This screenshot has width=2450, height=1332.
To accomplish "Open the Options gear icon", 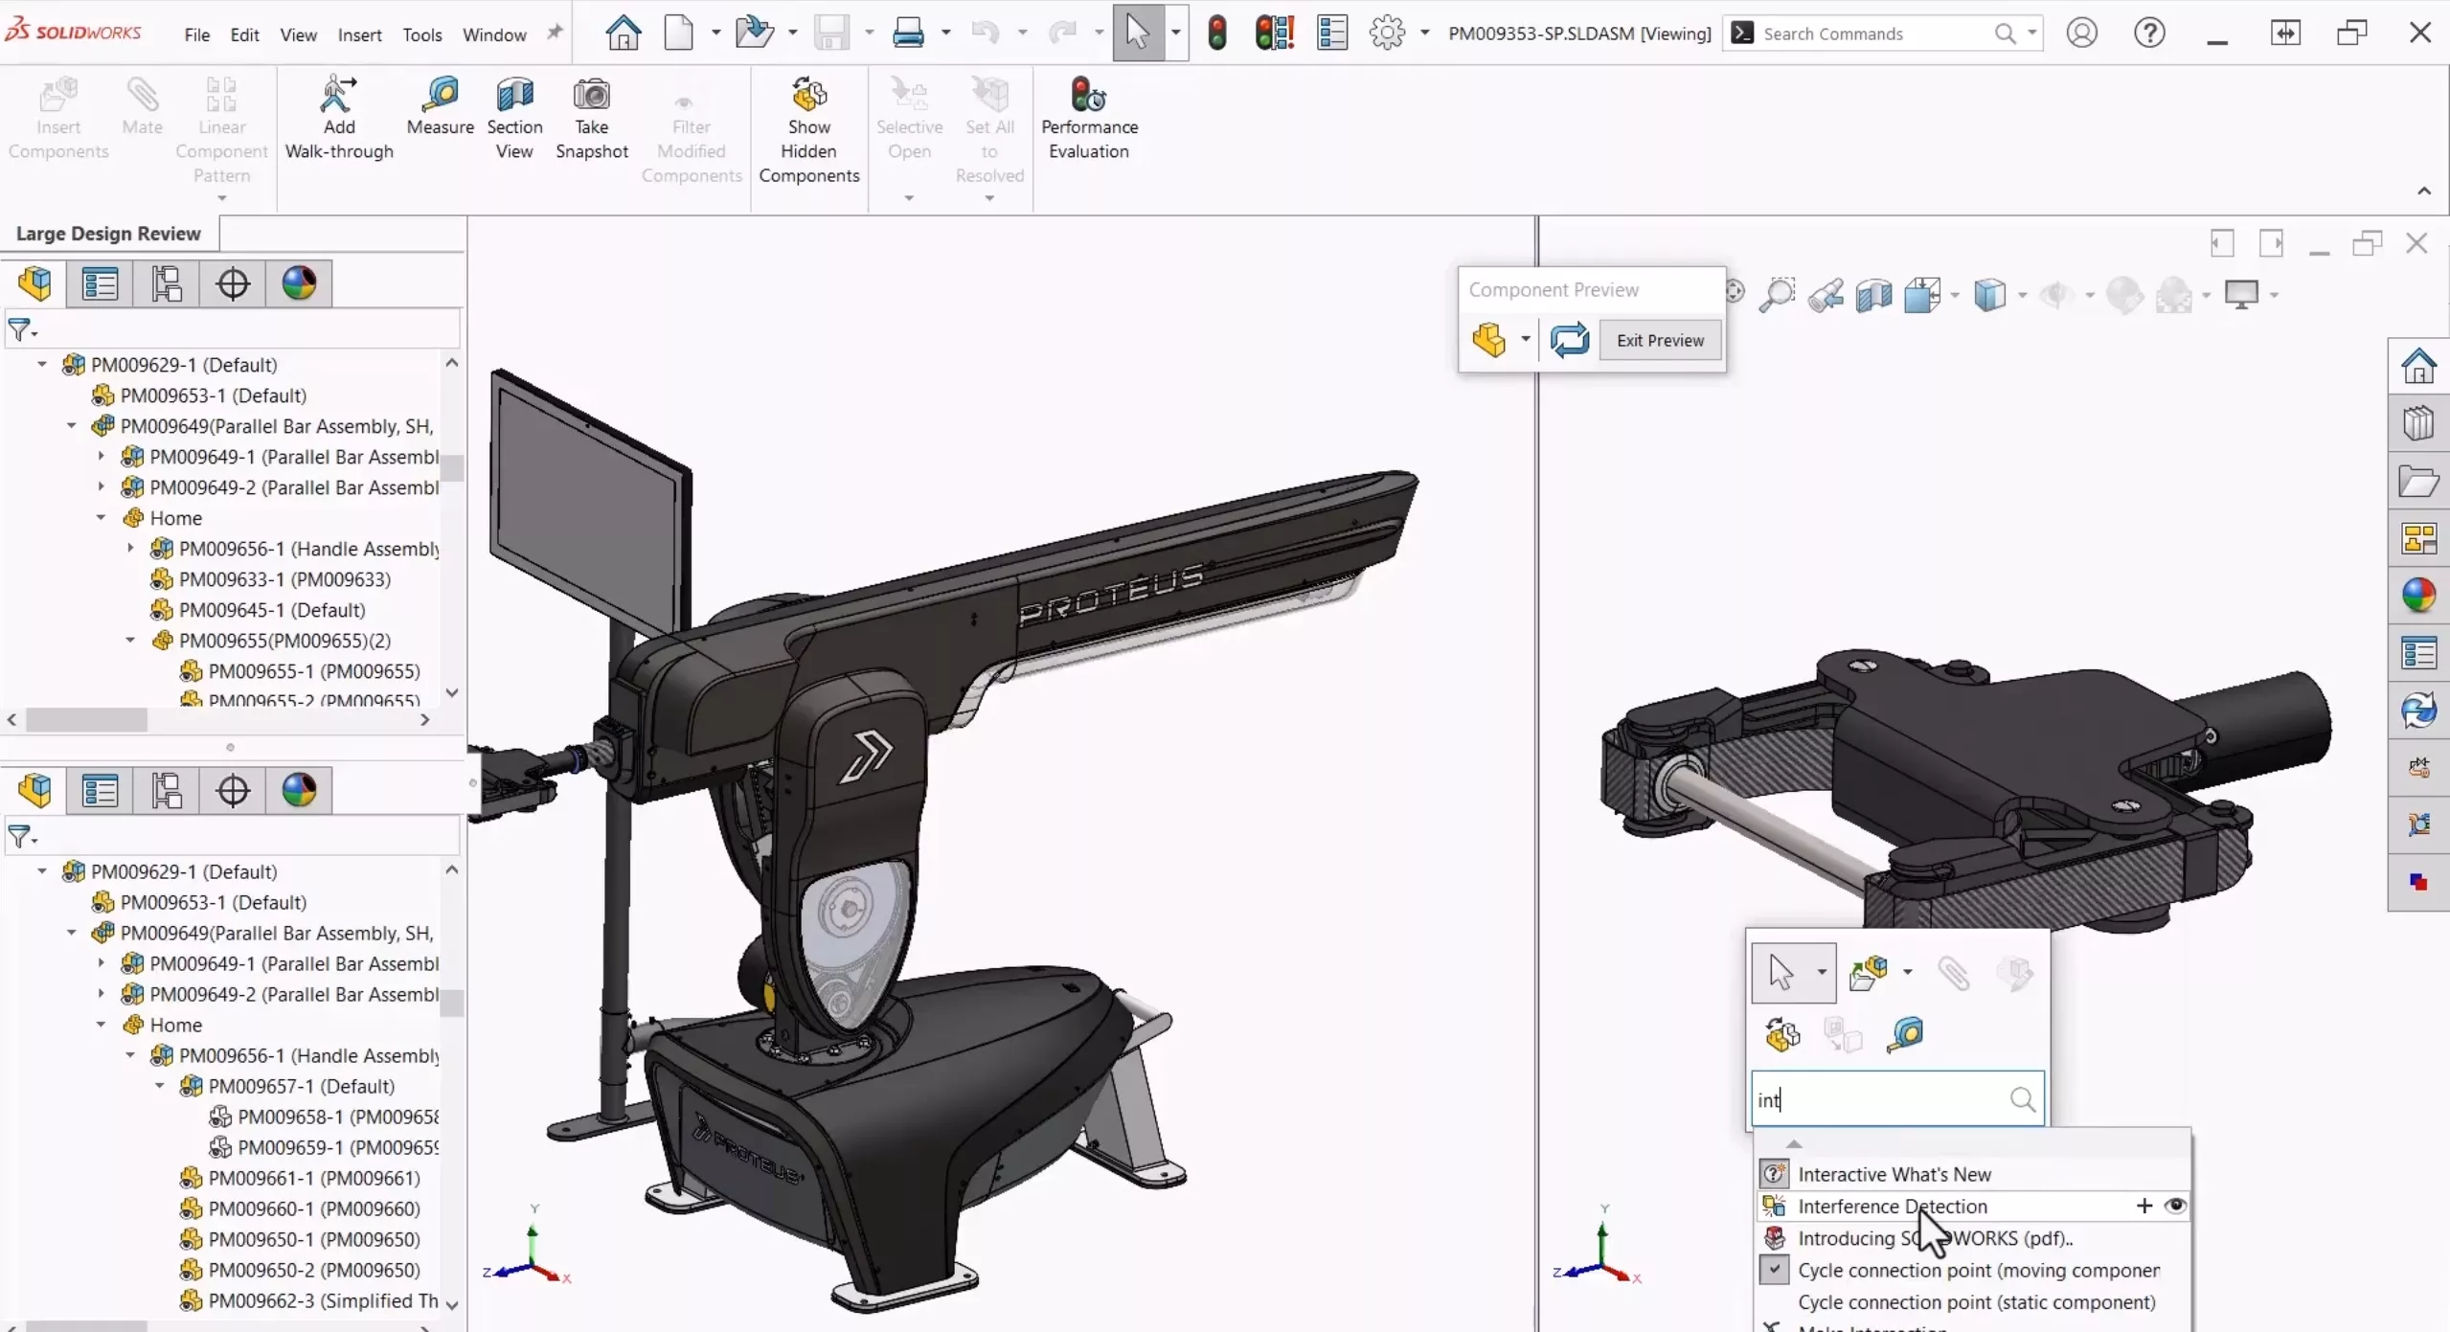I will click(1387, 33).
